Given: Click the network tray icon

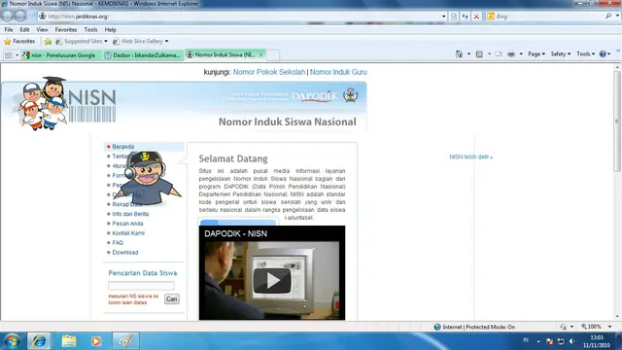Looking at the screenshot, I should [561, 341].
